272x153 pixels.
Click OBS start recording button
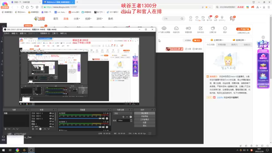144,116
